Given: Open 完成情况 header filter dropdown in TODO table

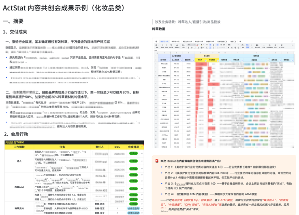Looking at the screenshot, I should coord(142,147).
